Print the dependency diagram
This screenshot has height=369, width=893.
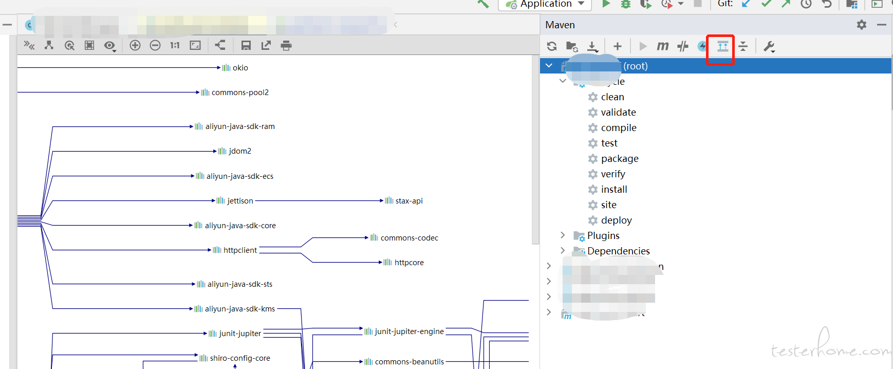coord(286,46)
